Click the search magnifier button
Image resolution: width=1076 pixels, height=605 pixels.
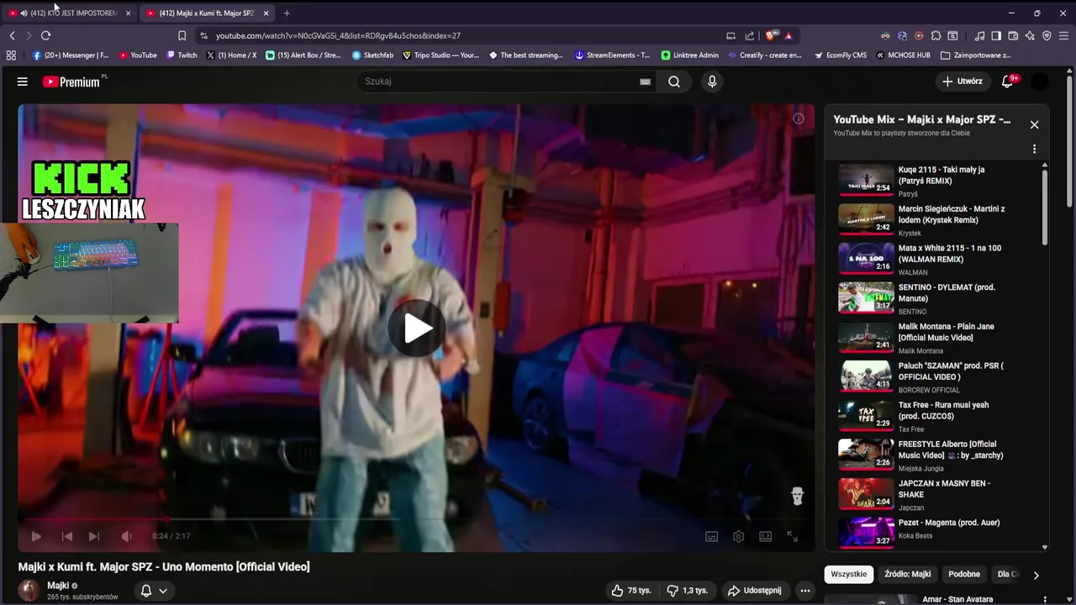click(x=674, y=82)
